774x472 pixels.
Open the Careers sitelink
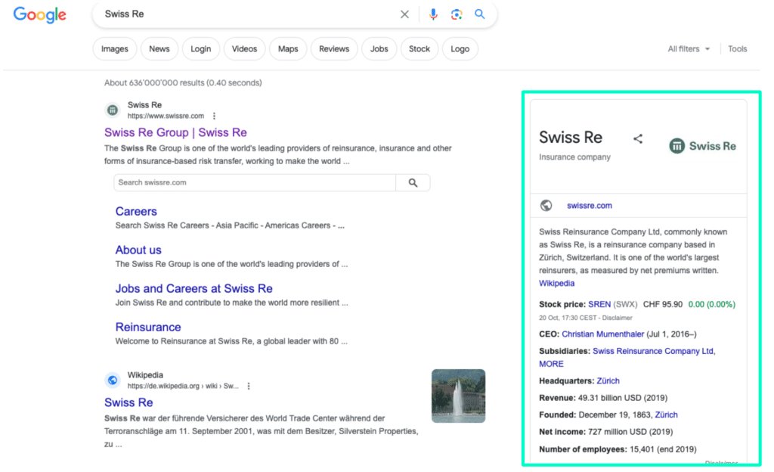[136, 211]
